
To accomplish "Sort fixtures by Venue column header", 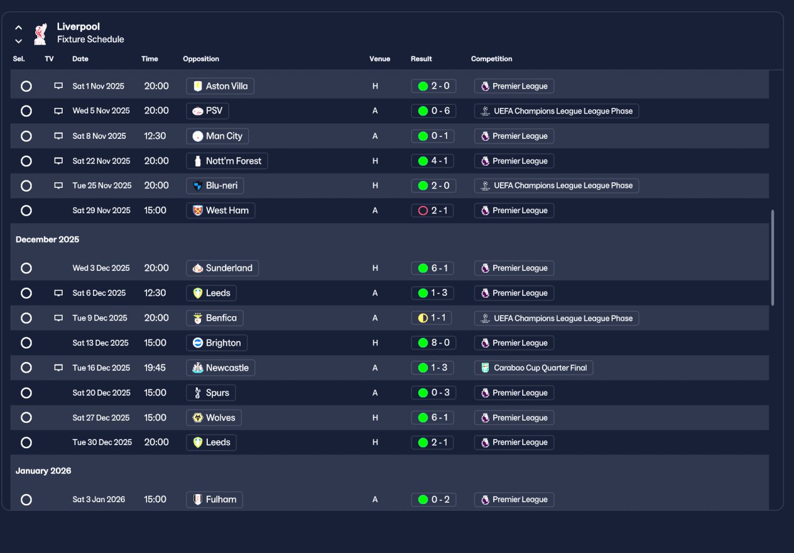I will click(380, 59).
